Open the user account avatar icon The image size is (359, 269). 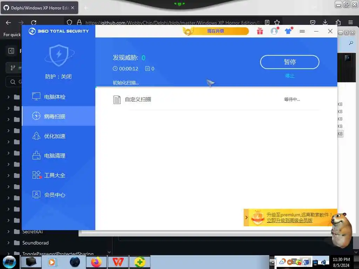(274, 31)
